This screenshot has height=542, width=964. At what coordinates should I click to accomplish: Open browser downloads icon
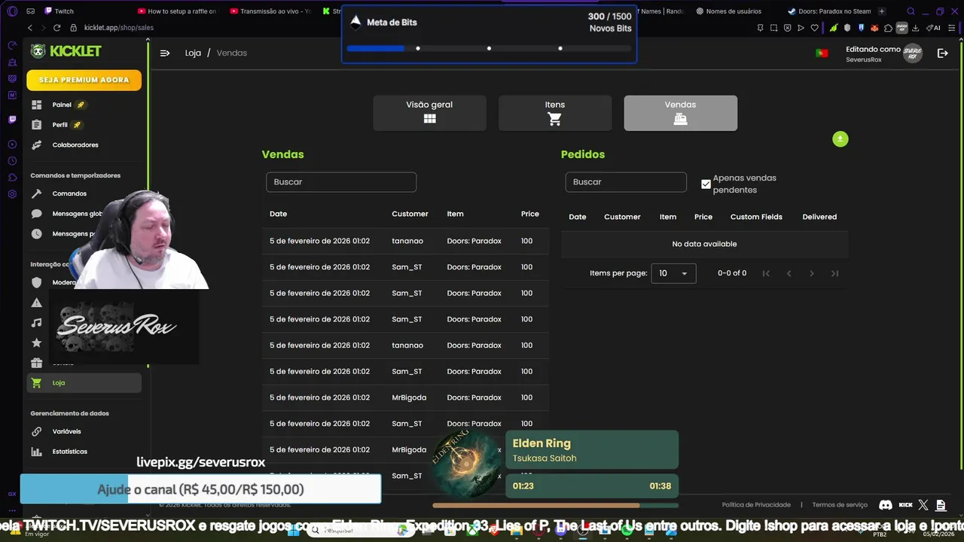click(x=915, y=28)
